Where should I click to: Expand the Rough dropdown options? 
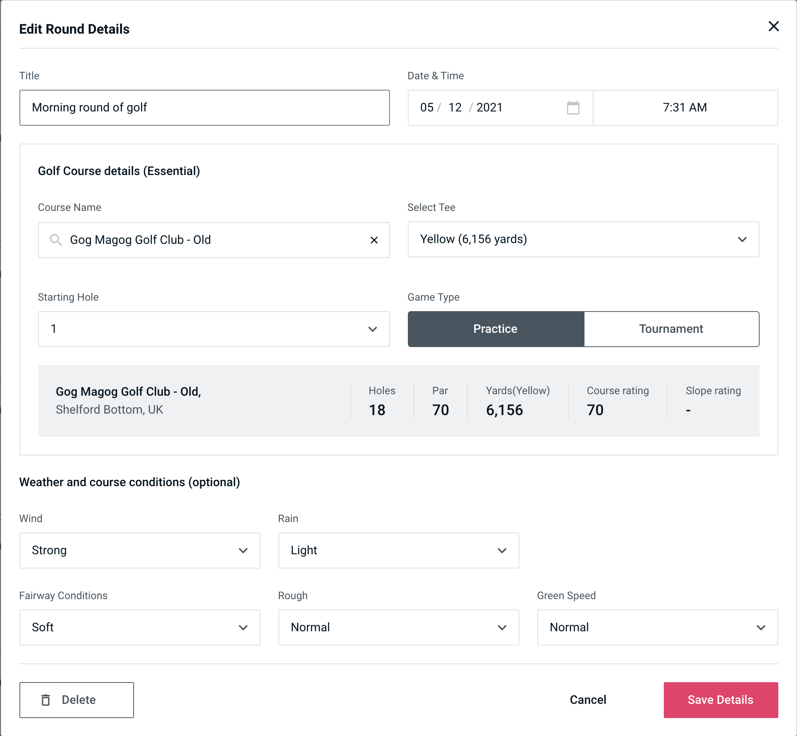[503, 627]
